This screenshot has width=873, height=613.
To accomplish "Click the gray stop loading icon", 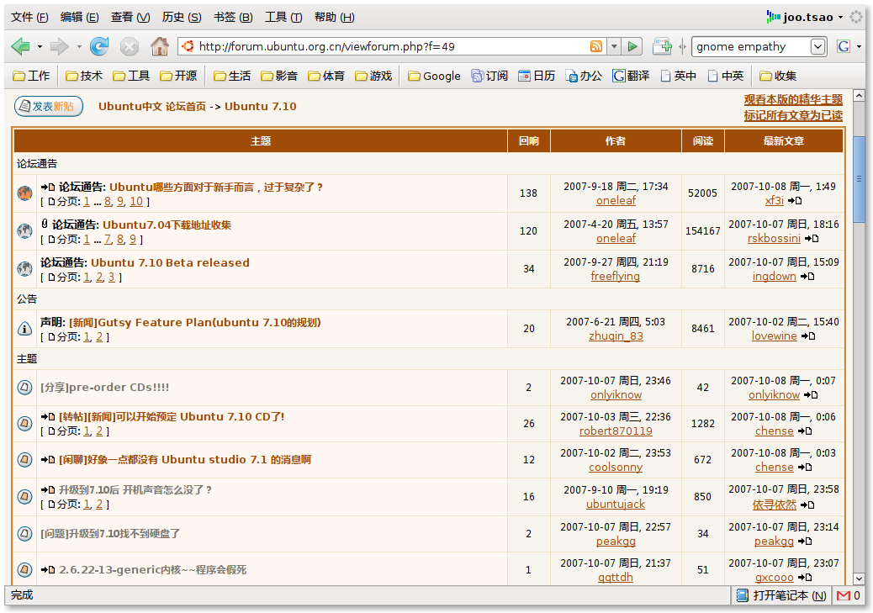I will [x=130, y=47].
